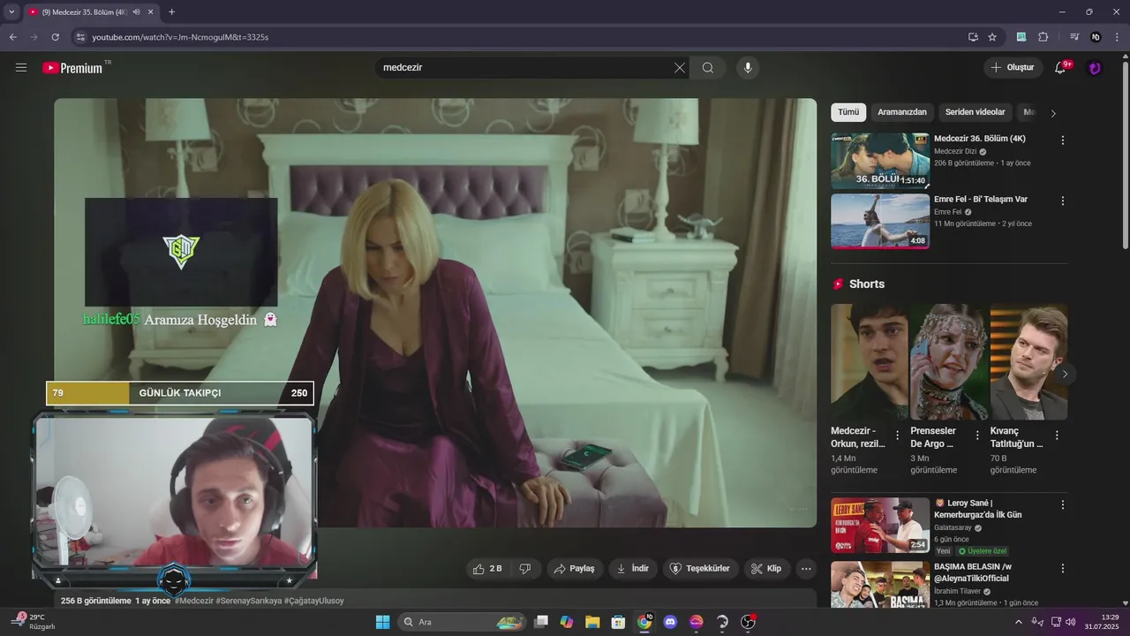The image size is (1130, 636).
Task: Open the Medcezir Dizi channel link
Action: (x=955, y=151)
